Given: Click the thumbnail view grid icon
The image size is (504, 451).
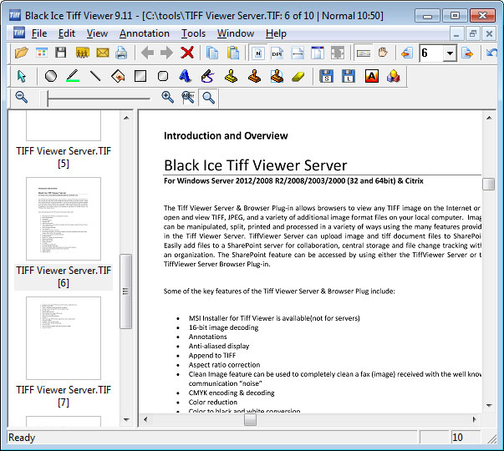Looking at the screenshot, I should pos(42,53).
